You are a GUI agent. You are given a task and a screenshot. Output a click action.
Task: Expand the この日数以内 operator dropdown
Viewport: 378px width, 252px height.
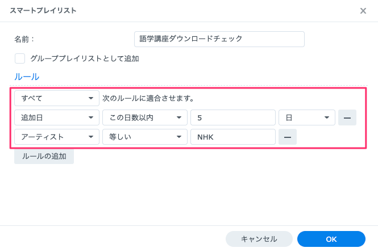[144, 117]
